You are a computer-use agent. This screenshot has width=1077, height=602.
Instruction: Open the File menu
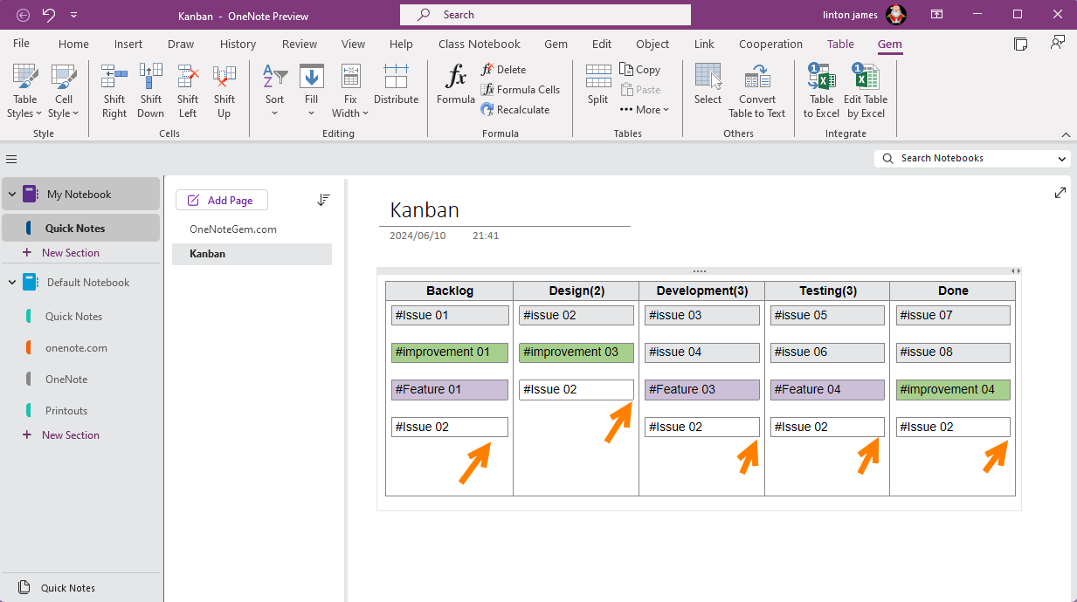[22, 44]
